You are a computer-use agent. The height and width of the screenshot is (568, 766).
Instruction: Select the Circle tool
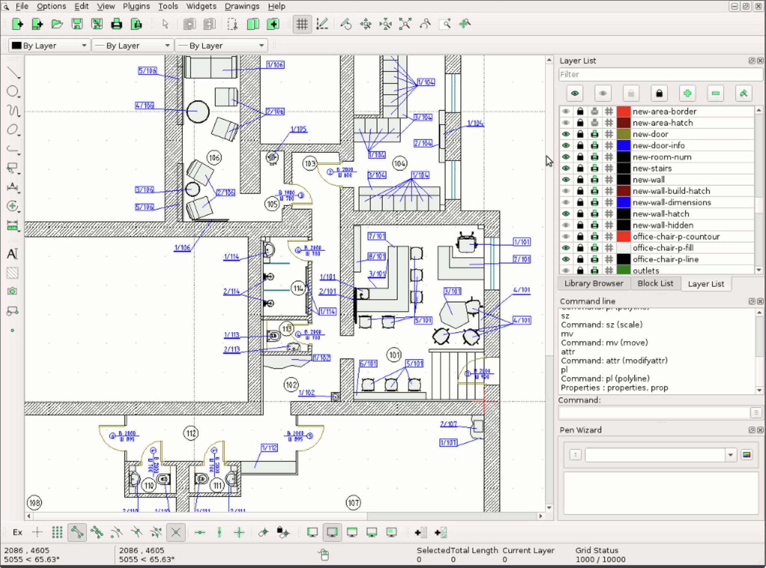click(12, 91)
